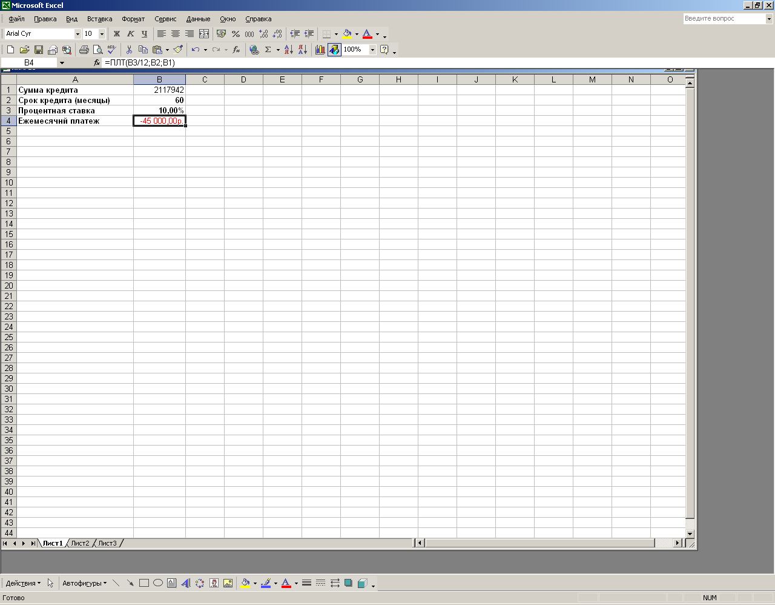Toggle Underline (Ч) formatting
This screenshot has height=605, width=775.
144,34
